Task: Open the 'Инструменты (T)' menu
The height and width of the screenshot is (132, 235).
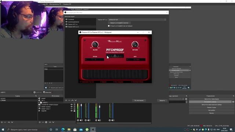Action: pyautogui.click(x=55, y=4)
